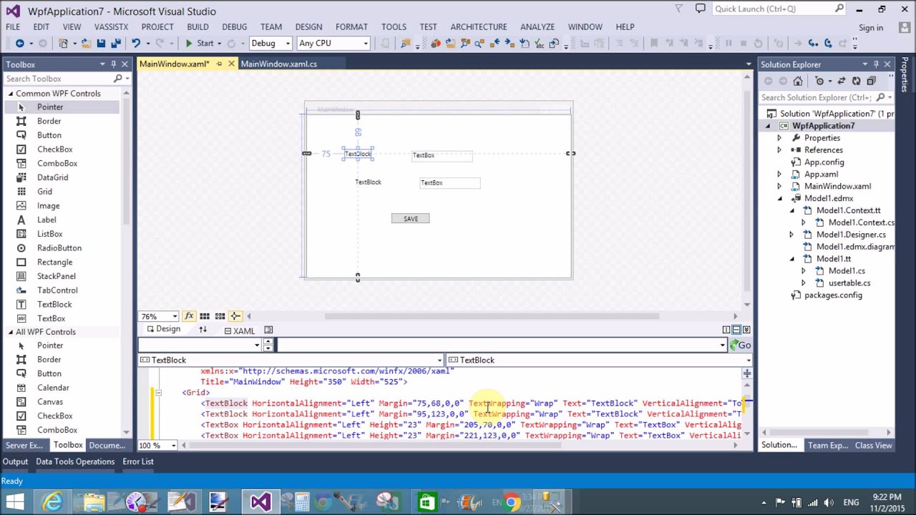
Task: Select StackPanel in the Toolbox
Action: [x=56, y=276]
